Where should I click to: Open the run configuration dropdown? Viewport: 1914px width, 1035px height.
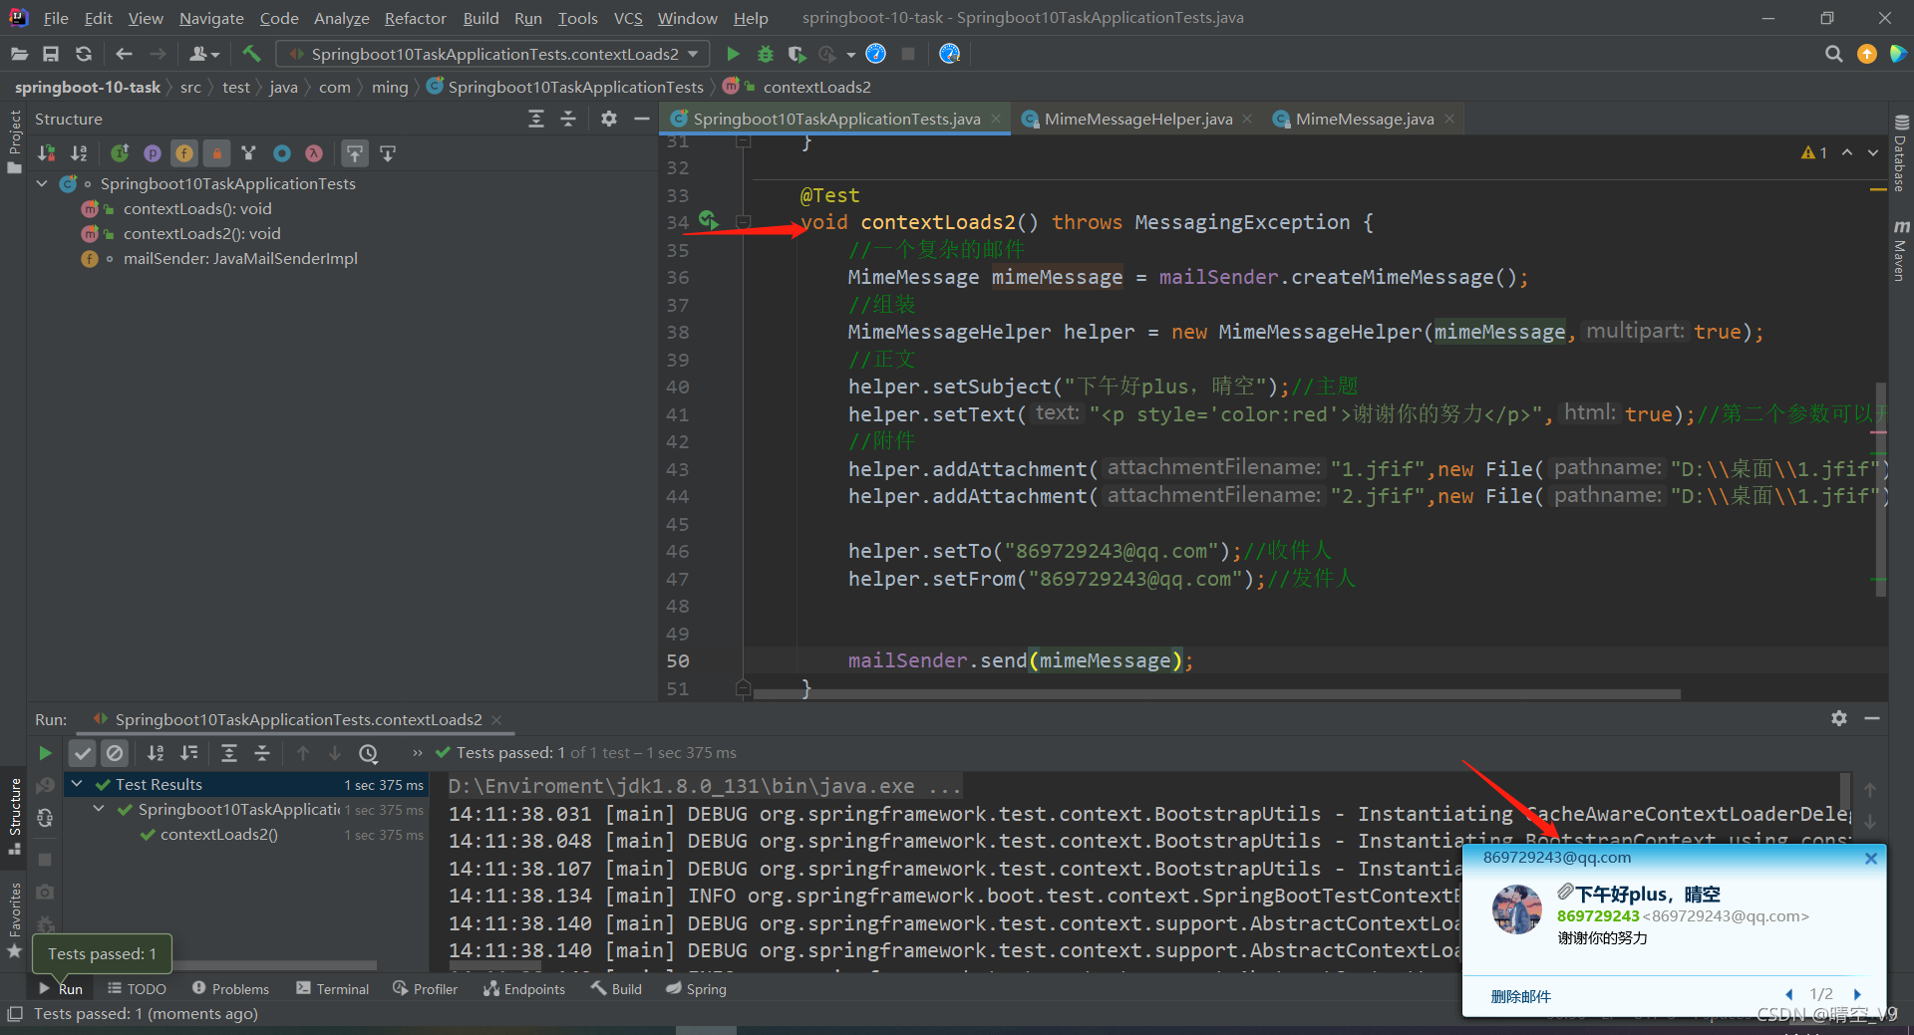(x=694, y=54)
